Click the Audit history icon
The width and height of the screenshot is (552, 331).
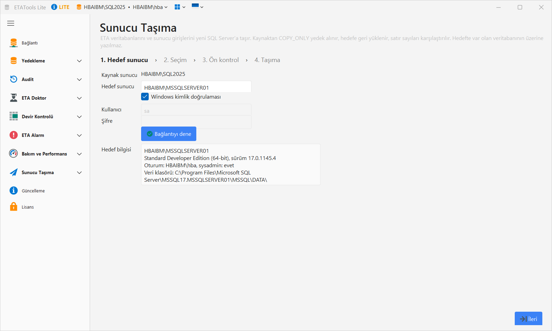(x=13, y=79)
